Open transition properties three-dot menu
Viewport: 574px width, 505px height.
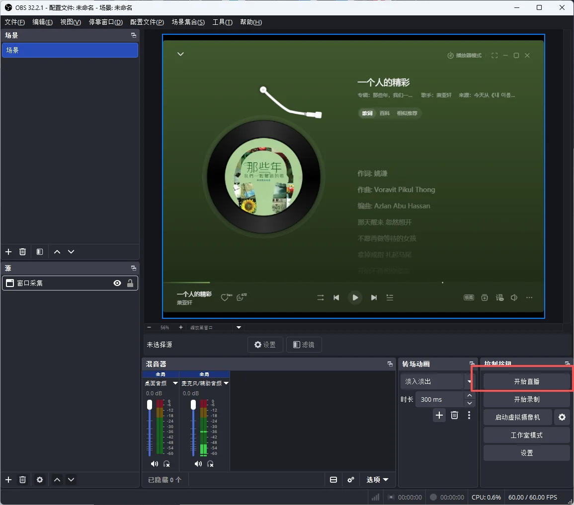pyautogui.click(x=469, y=415)
